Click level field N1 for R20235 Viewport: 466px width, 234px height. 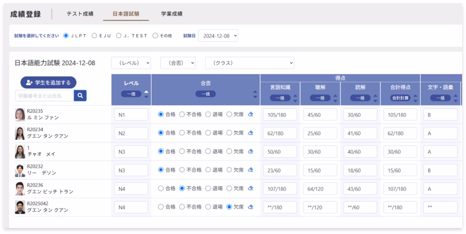131,115
